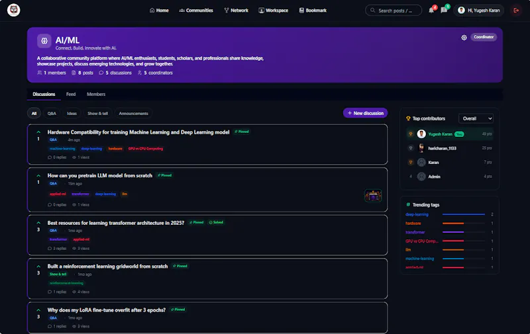Upvote the transformer architecture resources discussion
Viewport: 530px width, 334px height.
pos(38,223)
